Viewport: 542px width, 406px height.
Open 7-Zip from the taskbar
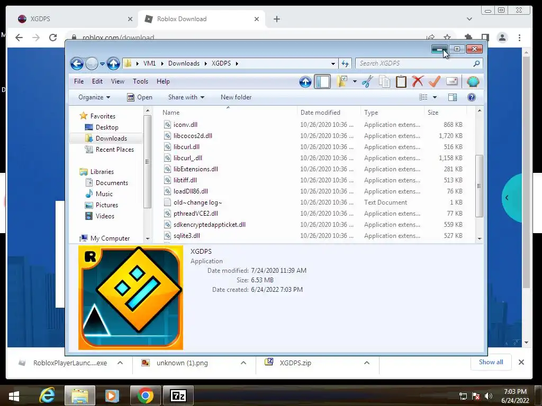[x=178, y=395]
